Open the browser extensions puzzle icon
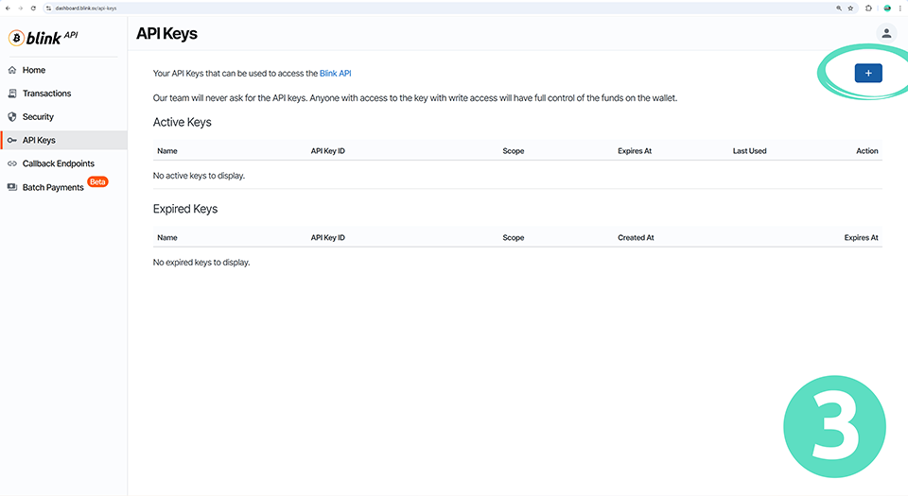The image size is (908, 496). pyautogui.click(x=869, y=8)
